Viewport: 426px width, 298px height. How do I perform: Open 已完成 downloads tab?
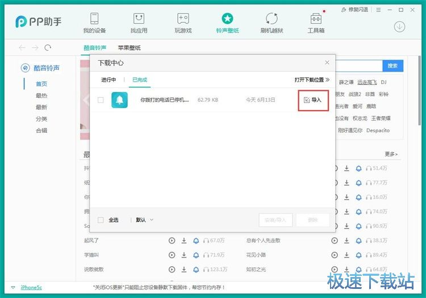pyautogui.click(x=140, y=80)
